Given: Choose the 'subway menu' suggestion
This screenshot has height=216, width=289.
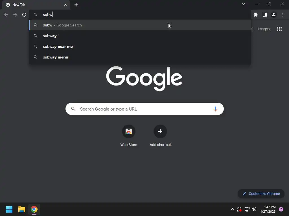Looking at the screenshot, I should tap(140, 57).
